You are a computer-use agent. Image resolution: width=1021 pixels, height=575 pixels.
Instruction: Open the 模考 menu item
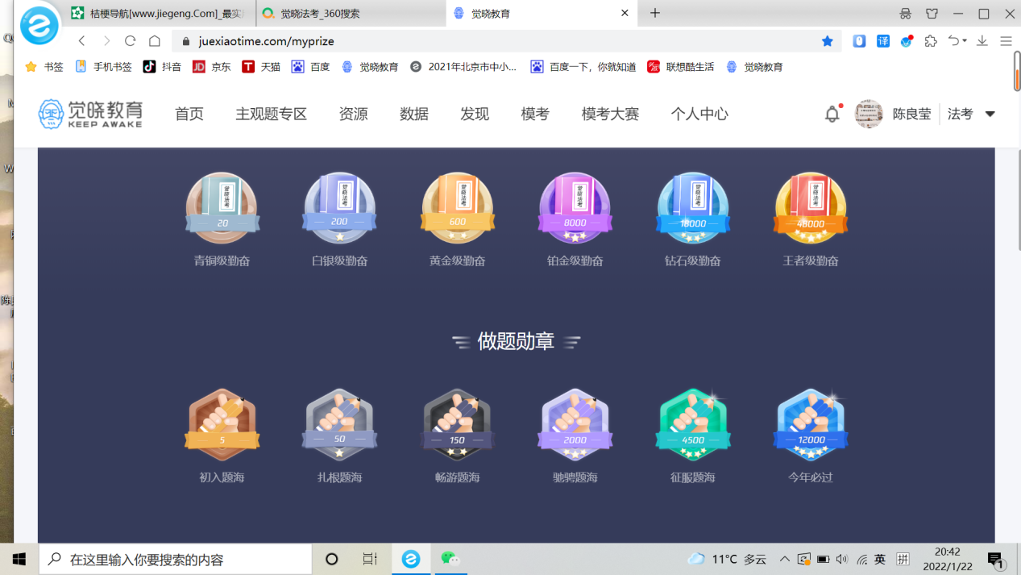pos(535,114)
